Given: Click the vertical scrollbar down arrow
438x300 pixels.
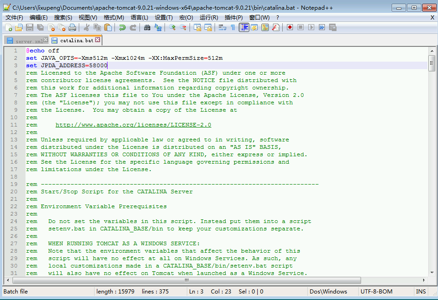Looking at the screenshot, I should coord(432,273).
